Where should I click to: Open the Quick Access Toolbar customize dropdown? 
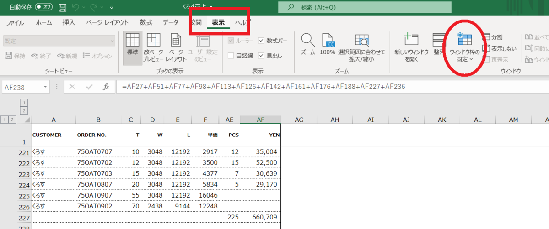(112, 7)
